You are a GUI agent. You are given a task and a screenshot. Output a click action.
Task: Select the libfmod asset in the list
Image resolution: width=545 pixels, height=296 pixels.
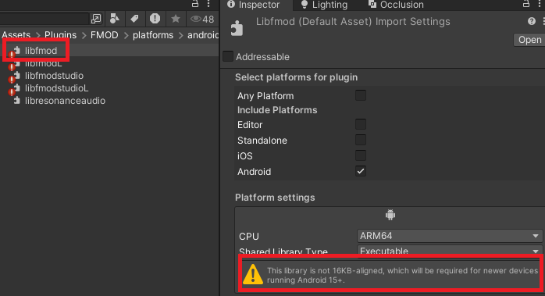pos(41,51)
